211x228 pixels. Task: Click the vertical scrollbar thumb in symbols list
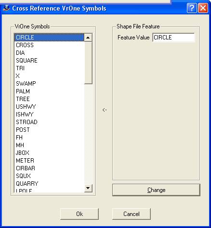[88, 63]
